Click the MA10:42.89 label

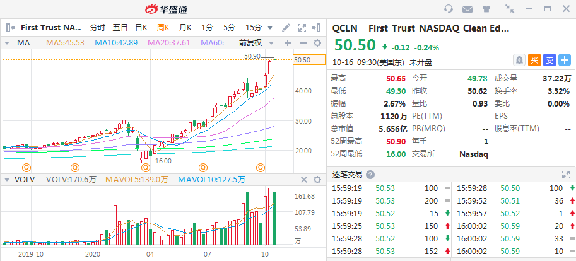(x=116, y=43)
